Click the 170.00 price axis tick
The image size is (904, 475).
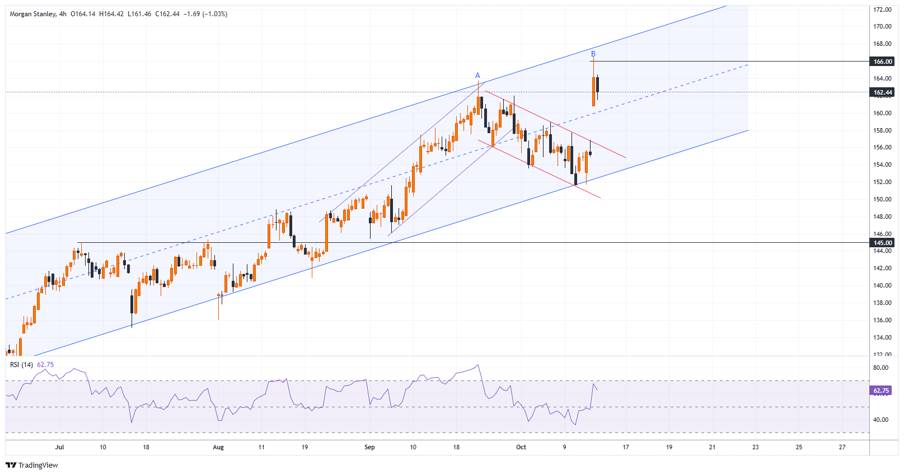tap(883, 26)
